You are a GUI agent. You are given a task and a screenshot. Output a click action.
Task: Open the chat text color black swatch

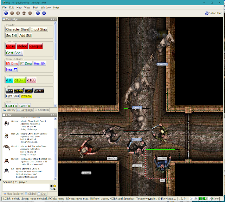click(x=52, y=186)
